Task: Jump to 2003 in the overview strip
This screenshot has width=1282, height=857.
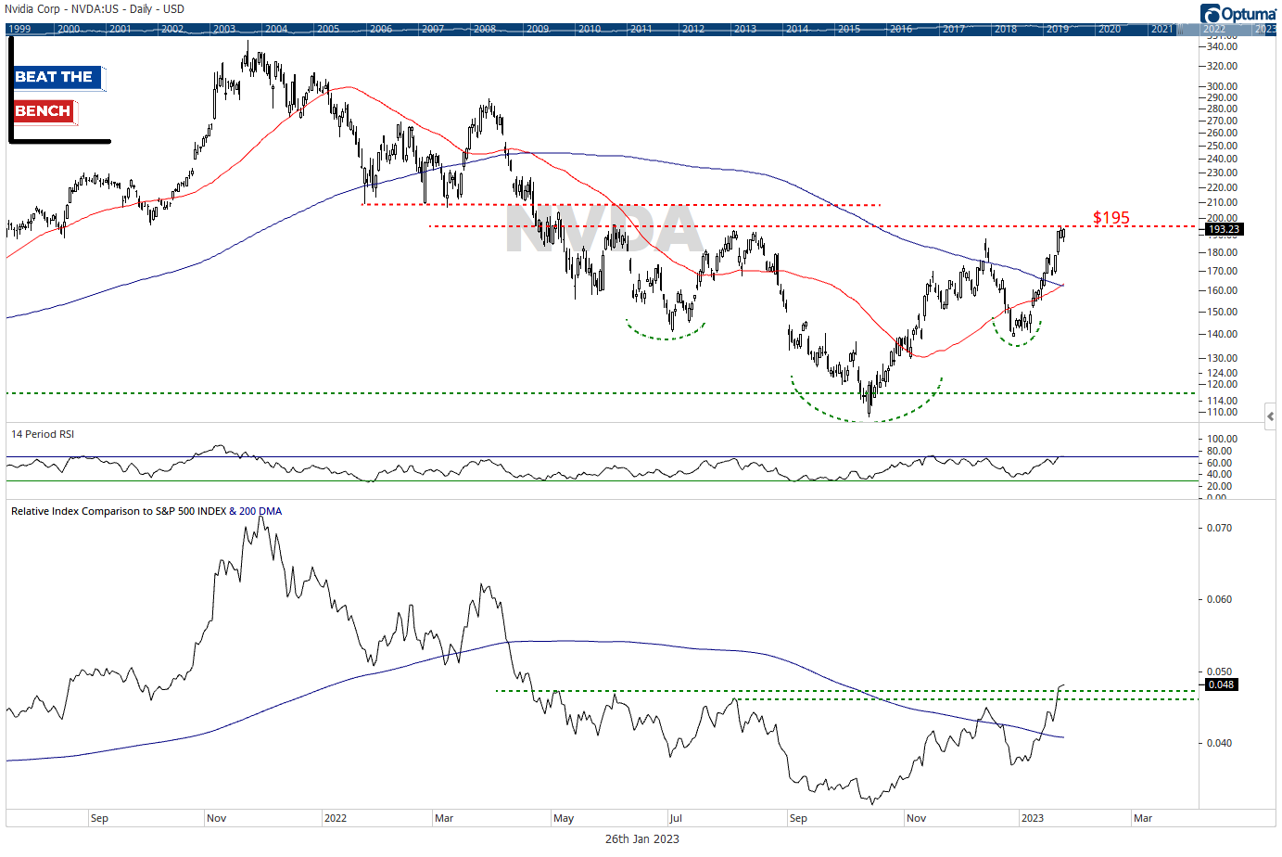Action: 224,30
